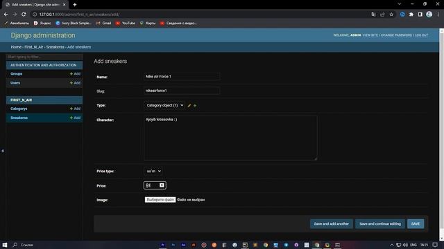Click the Name field containing Nike Air Force 1

[x=182, y=77]
